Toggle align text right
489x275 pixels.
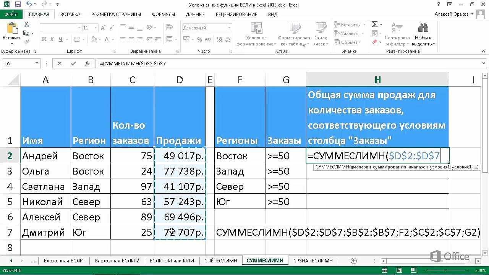point(139,39)
